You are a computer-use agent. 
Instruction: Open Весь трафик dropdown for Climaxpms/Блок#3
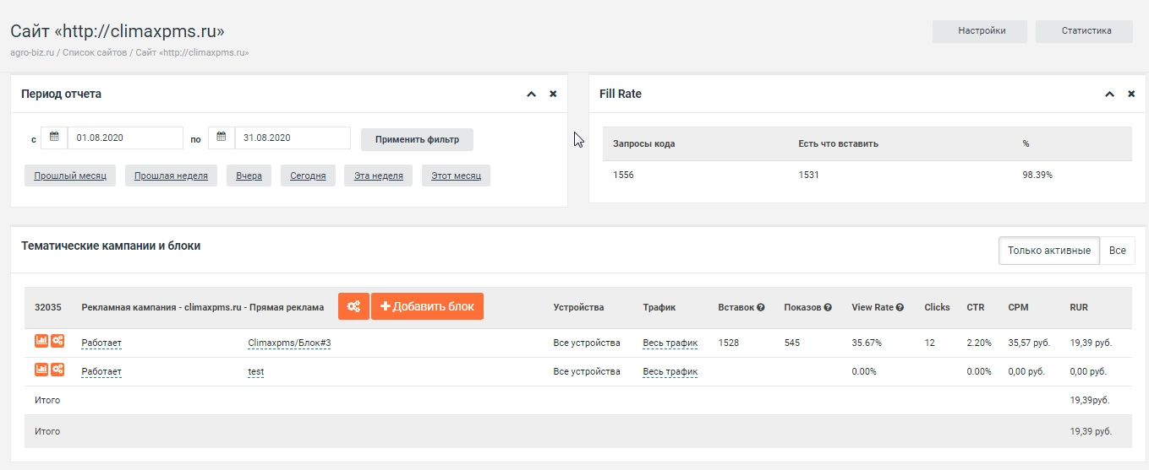click(x=670, y=343)
